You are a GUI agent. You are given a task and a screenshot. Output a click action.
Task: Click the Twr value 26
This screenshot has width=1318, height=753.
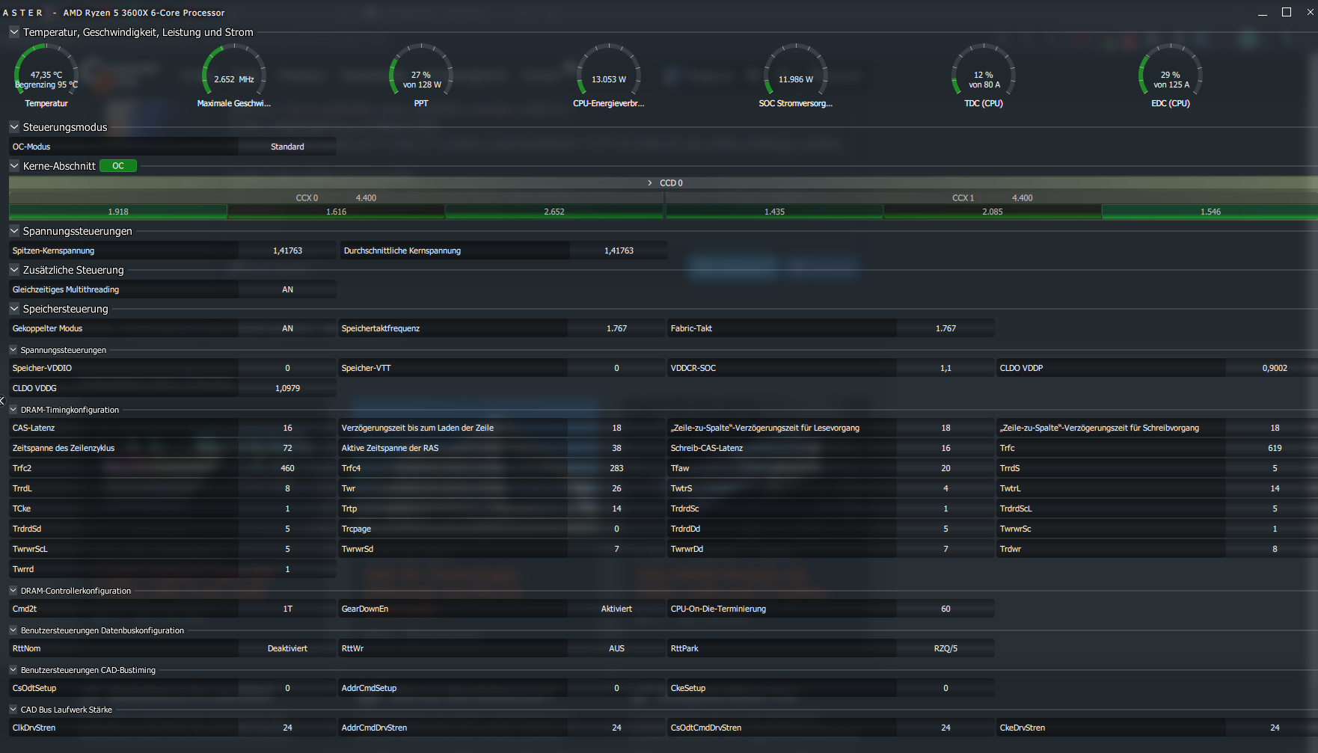(616, 488)
